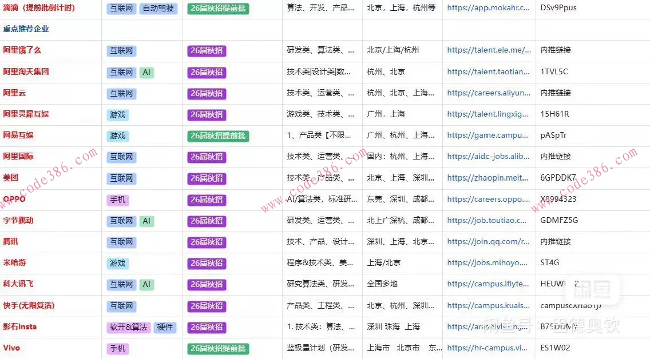
Task: Click the 硬件 tag on the 影石insta row
Action: (x=165, y=326)
